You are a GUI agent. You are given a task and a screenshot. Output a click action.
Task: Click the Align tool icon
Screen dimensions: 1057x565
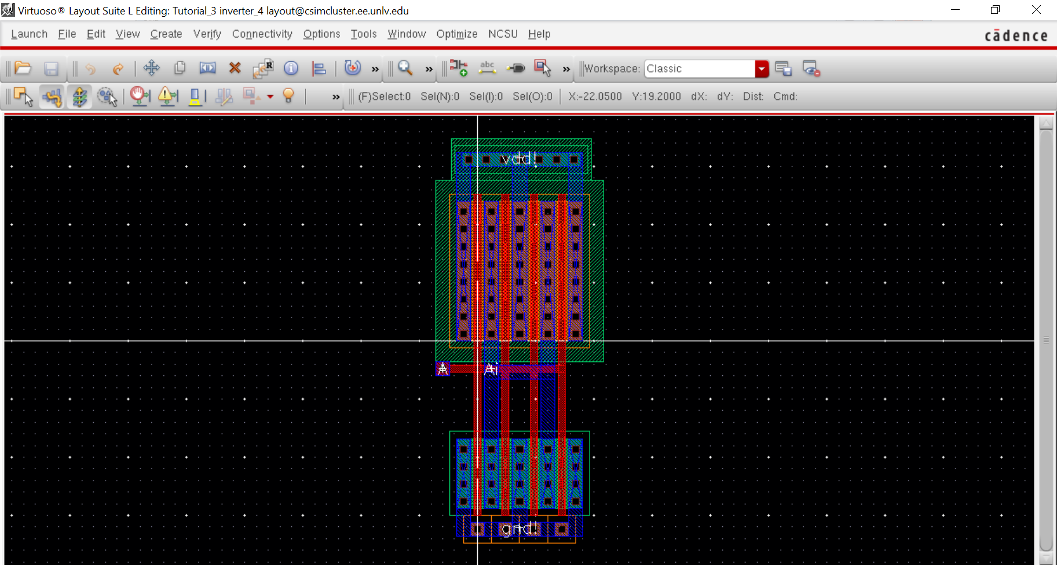pyautogui.click(x=319, y=68)
